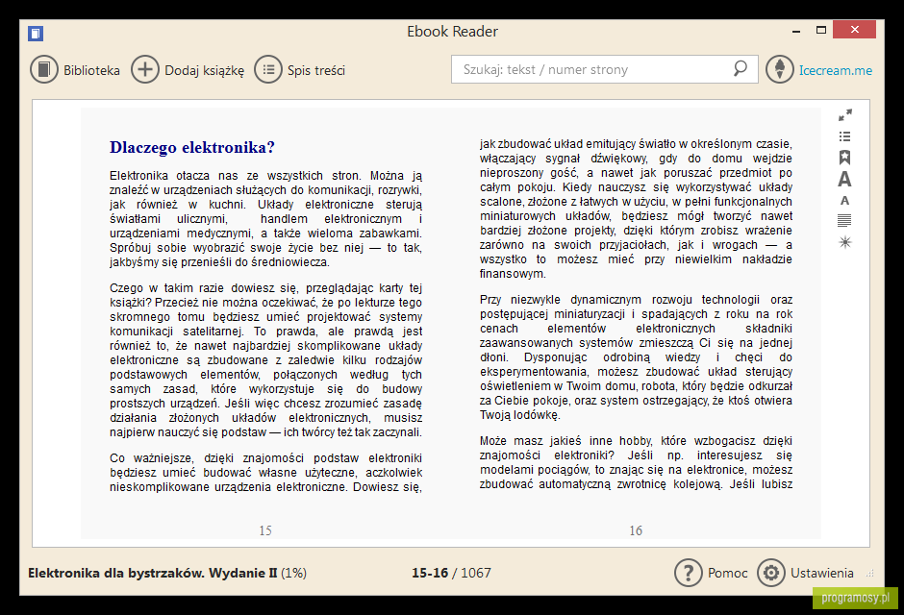Click the Spis treści label

point(316,70)
